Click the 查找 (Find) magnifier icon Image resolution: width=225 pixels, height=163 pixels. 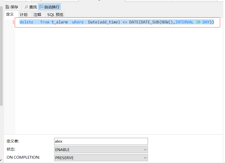coord(26,7)
